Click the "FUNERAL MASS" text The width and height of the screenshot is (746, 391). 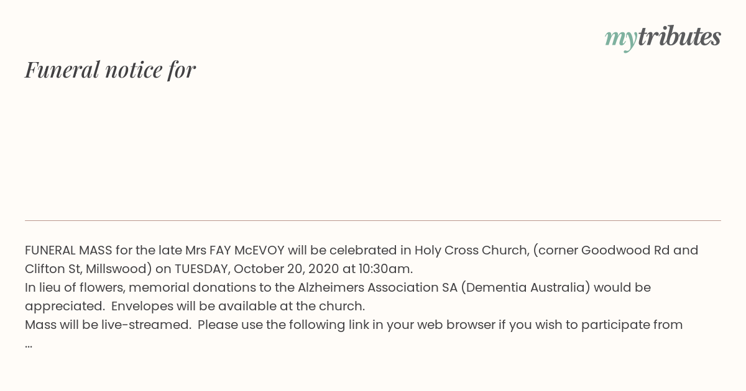point(68,250)
